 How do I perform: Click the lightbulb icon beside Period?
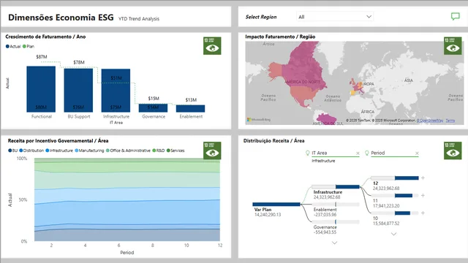coord(367,153)
